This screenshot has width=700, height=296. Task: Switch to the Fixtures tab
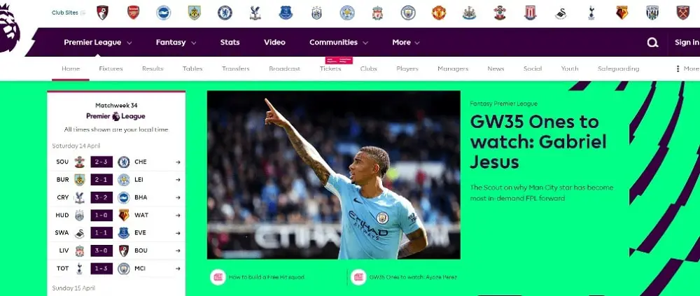click(x=111, y=69)
